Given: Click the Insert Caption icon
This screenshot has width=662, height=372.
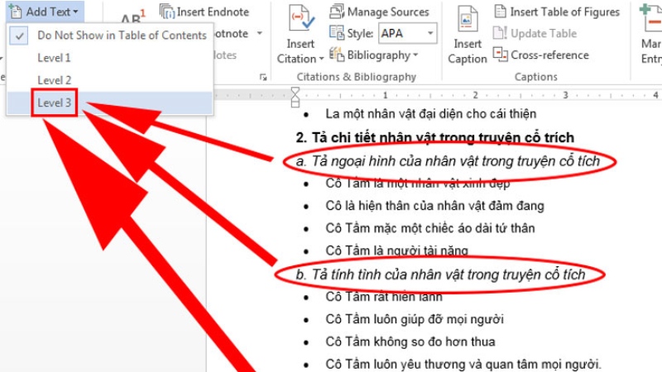Looking at the screenshot, I should point(468,20).
